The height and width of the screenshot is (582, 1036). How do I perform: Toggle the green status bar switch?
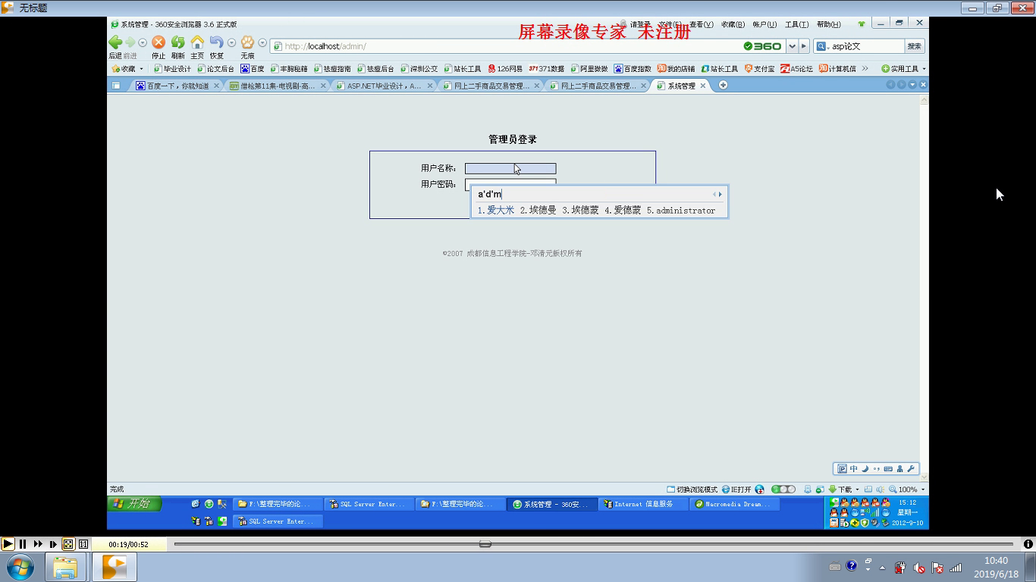pos(783,490)
